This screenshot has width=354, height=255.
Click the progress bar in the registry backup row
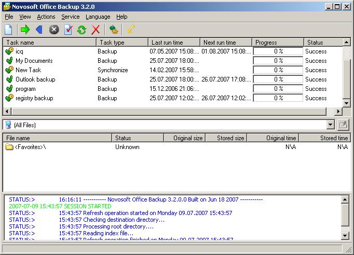278,98
